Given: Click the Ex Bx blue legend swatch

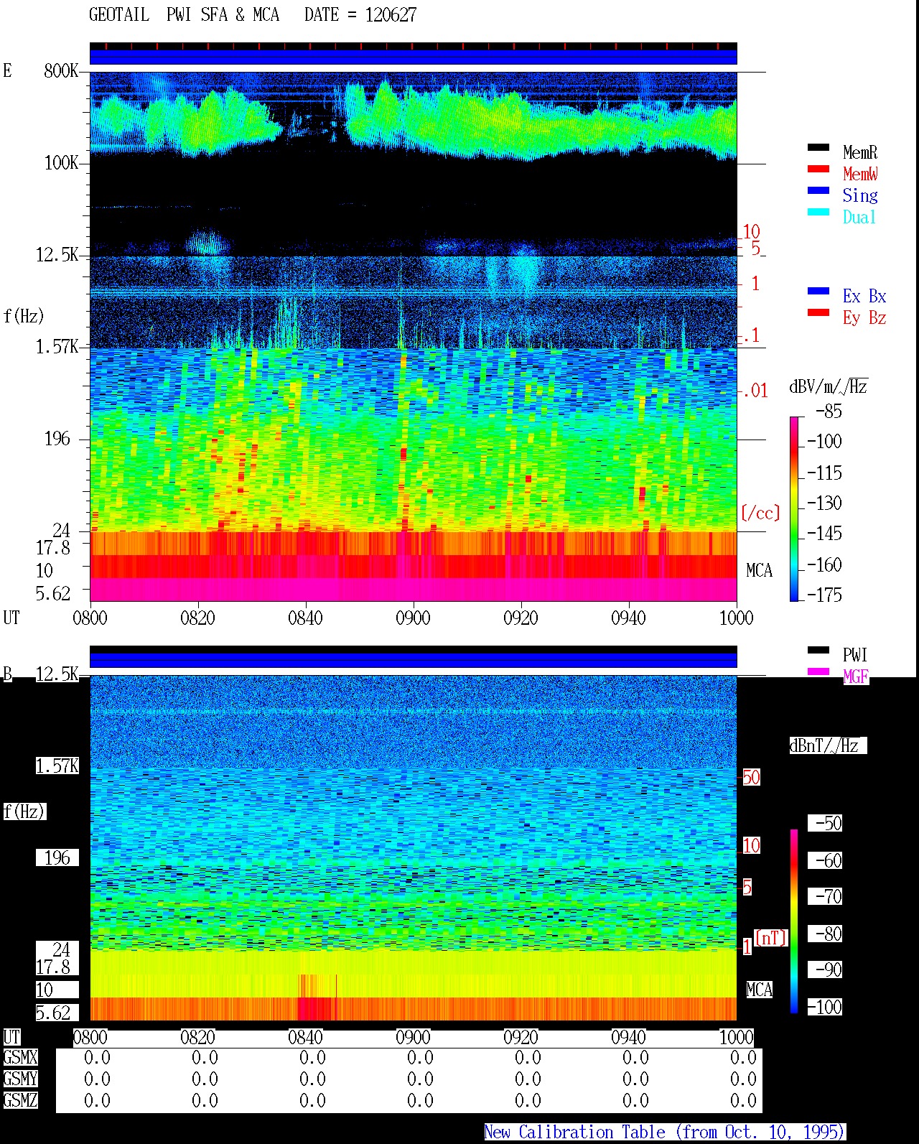Looking at the screenshot, I should tap(818, 292).
